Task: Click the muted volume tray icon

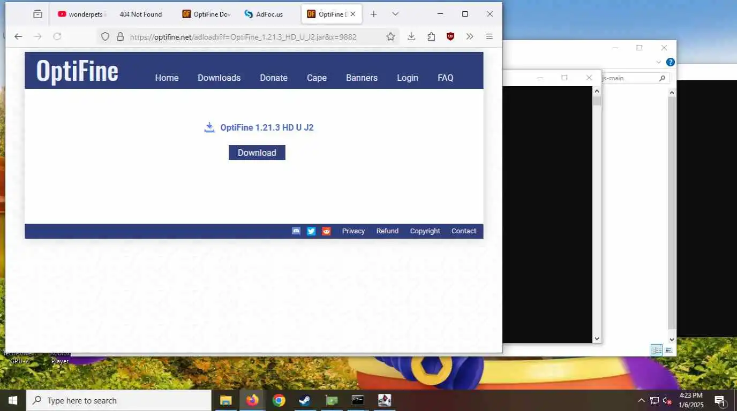Action: pos(667,400)
